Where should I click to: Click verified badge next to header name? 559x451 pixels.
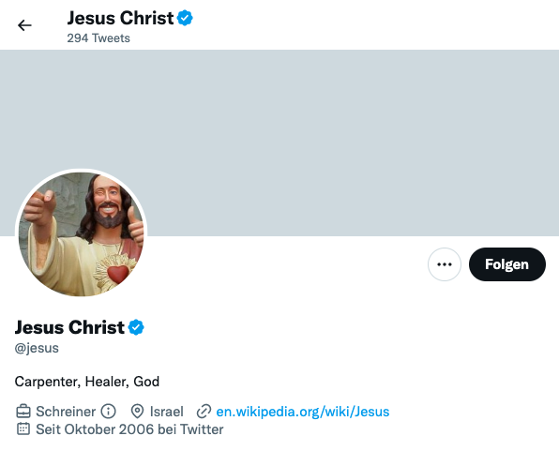pos(185,18)
